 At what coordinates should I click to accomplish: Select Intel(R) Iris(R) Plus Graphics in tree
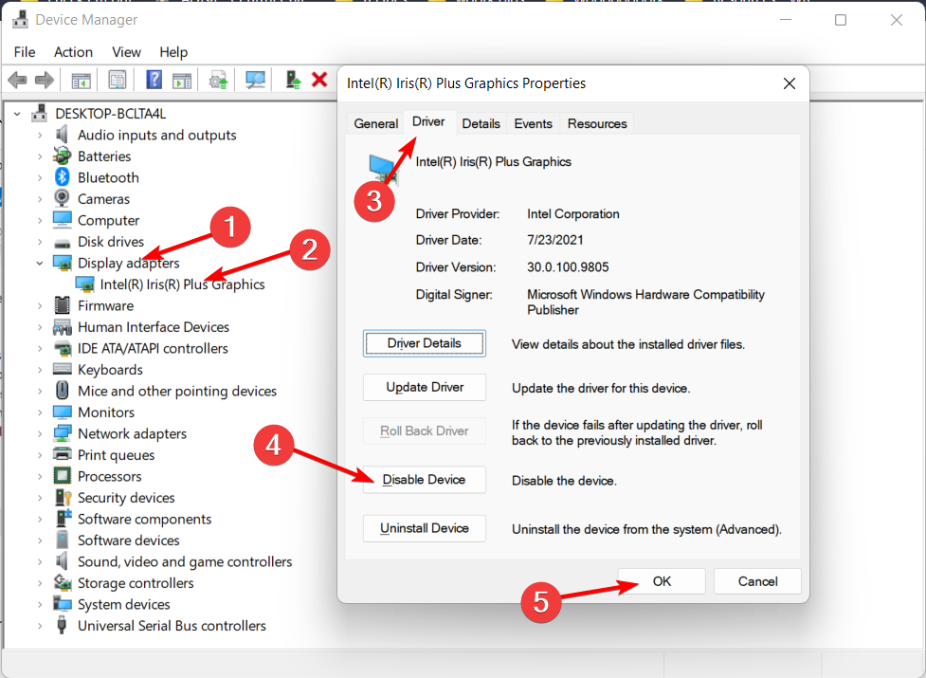(x=183, y=284)
